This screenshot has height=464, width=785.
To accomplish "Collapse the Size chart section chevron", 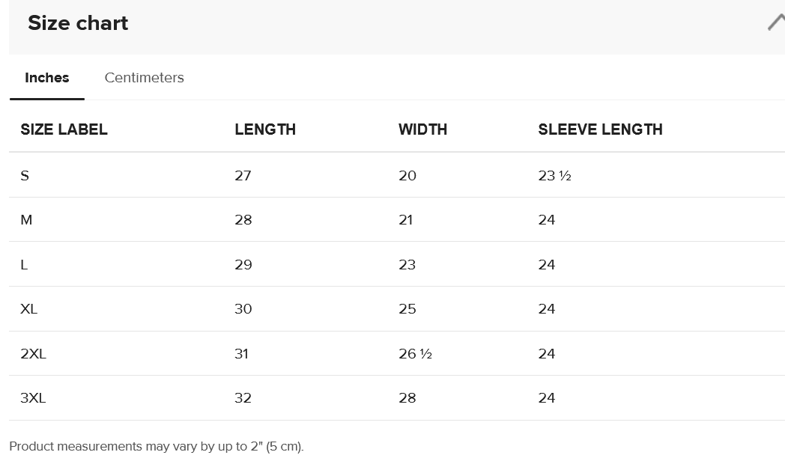I will point(777,22).
